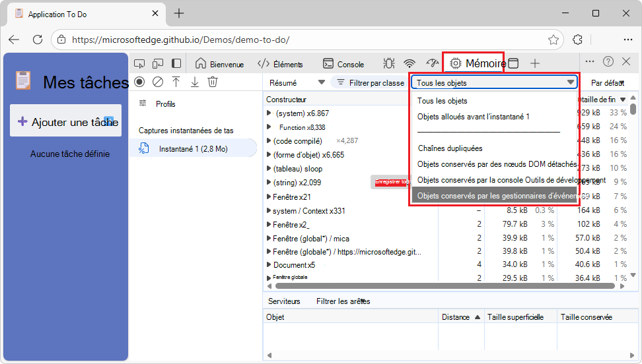642x364 pixels.
Task: Expand the (code compilé) row
Action: point(269,140)
